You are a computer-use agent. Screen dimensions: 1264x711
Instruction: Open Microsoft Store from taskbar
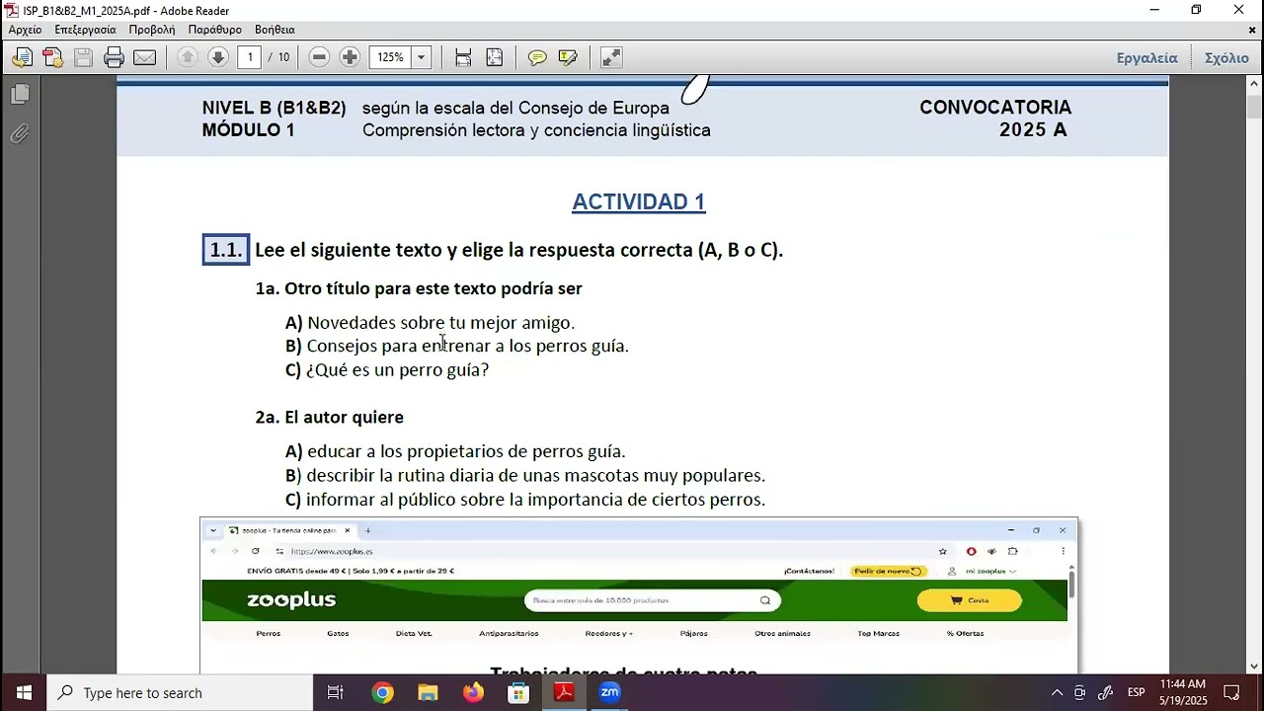[518, 692]
